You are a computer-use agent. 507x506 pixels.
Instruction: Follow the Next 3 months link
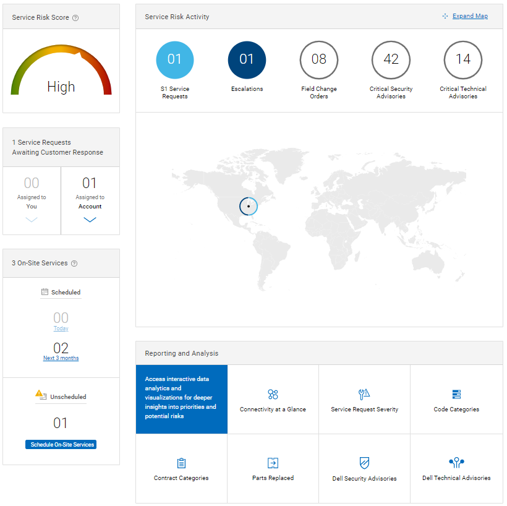[61, 358]
